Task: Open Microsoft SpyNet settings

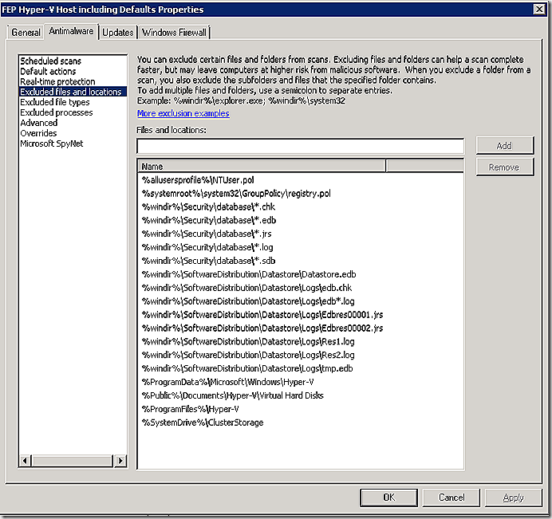Action: point(51,144)
